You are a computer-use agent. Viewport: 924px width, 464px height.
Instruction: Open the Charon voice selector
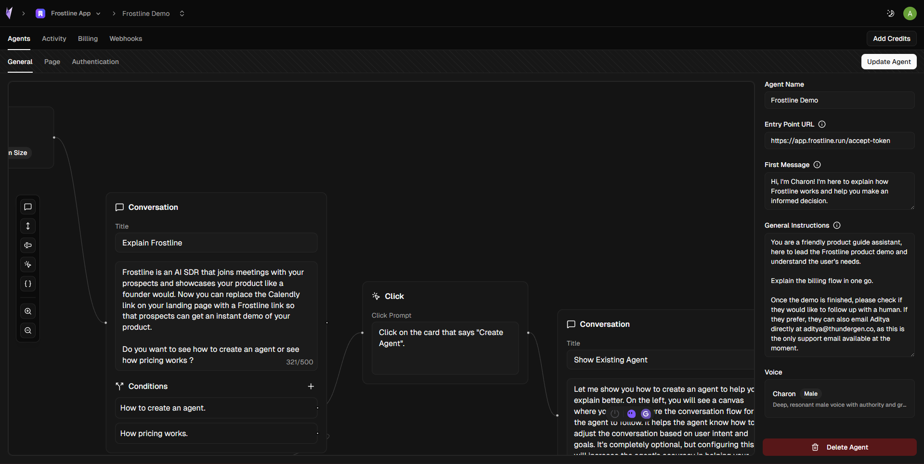tap(839, 399)
